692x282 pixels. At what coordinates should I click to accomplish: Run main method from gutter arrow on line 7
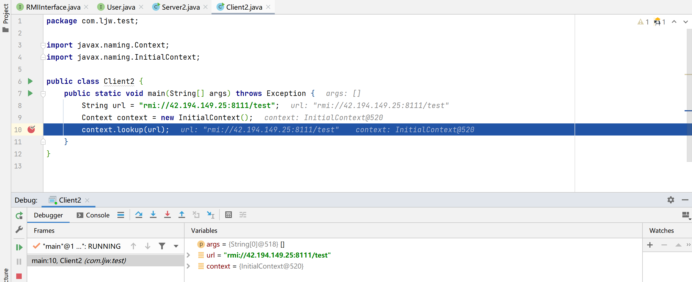tap(31, 93)
